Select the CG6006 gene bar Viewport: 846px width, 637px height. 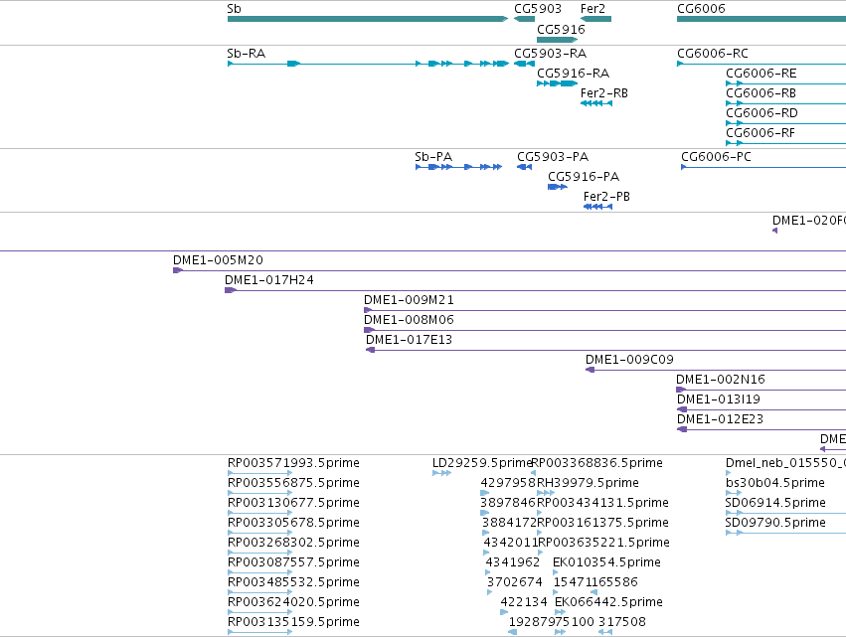[761, 19]
